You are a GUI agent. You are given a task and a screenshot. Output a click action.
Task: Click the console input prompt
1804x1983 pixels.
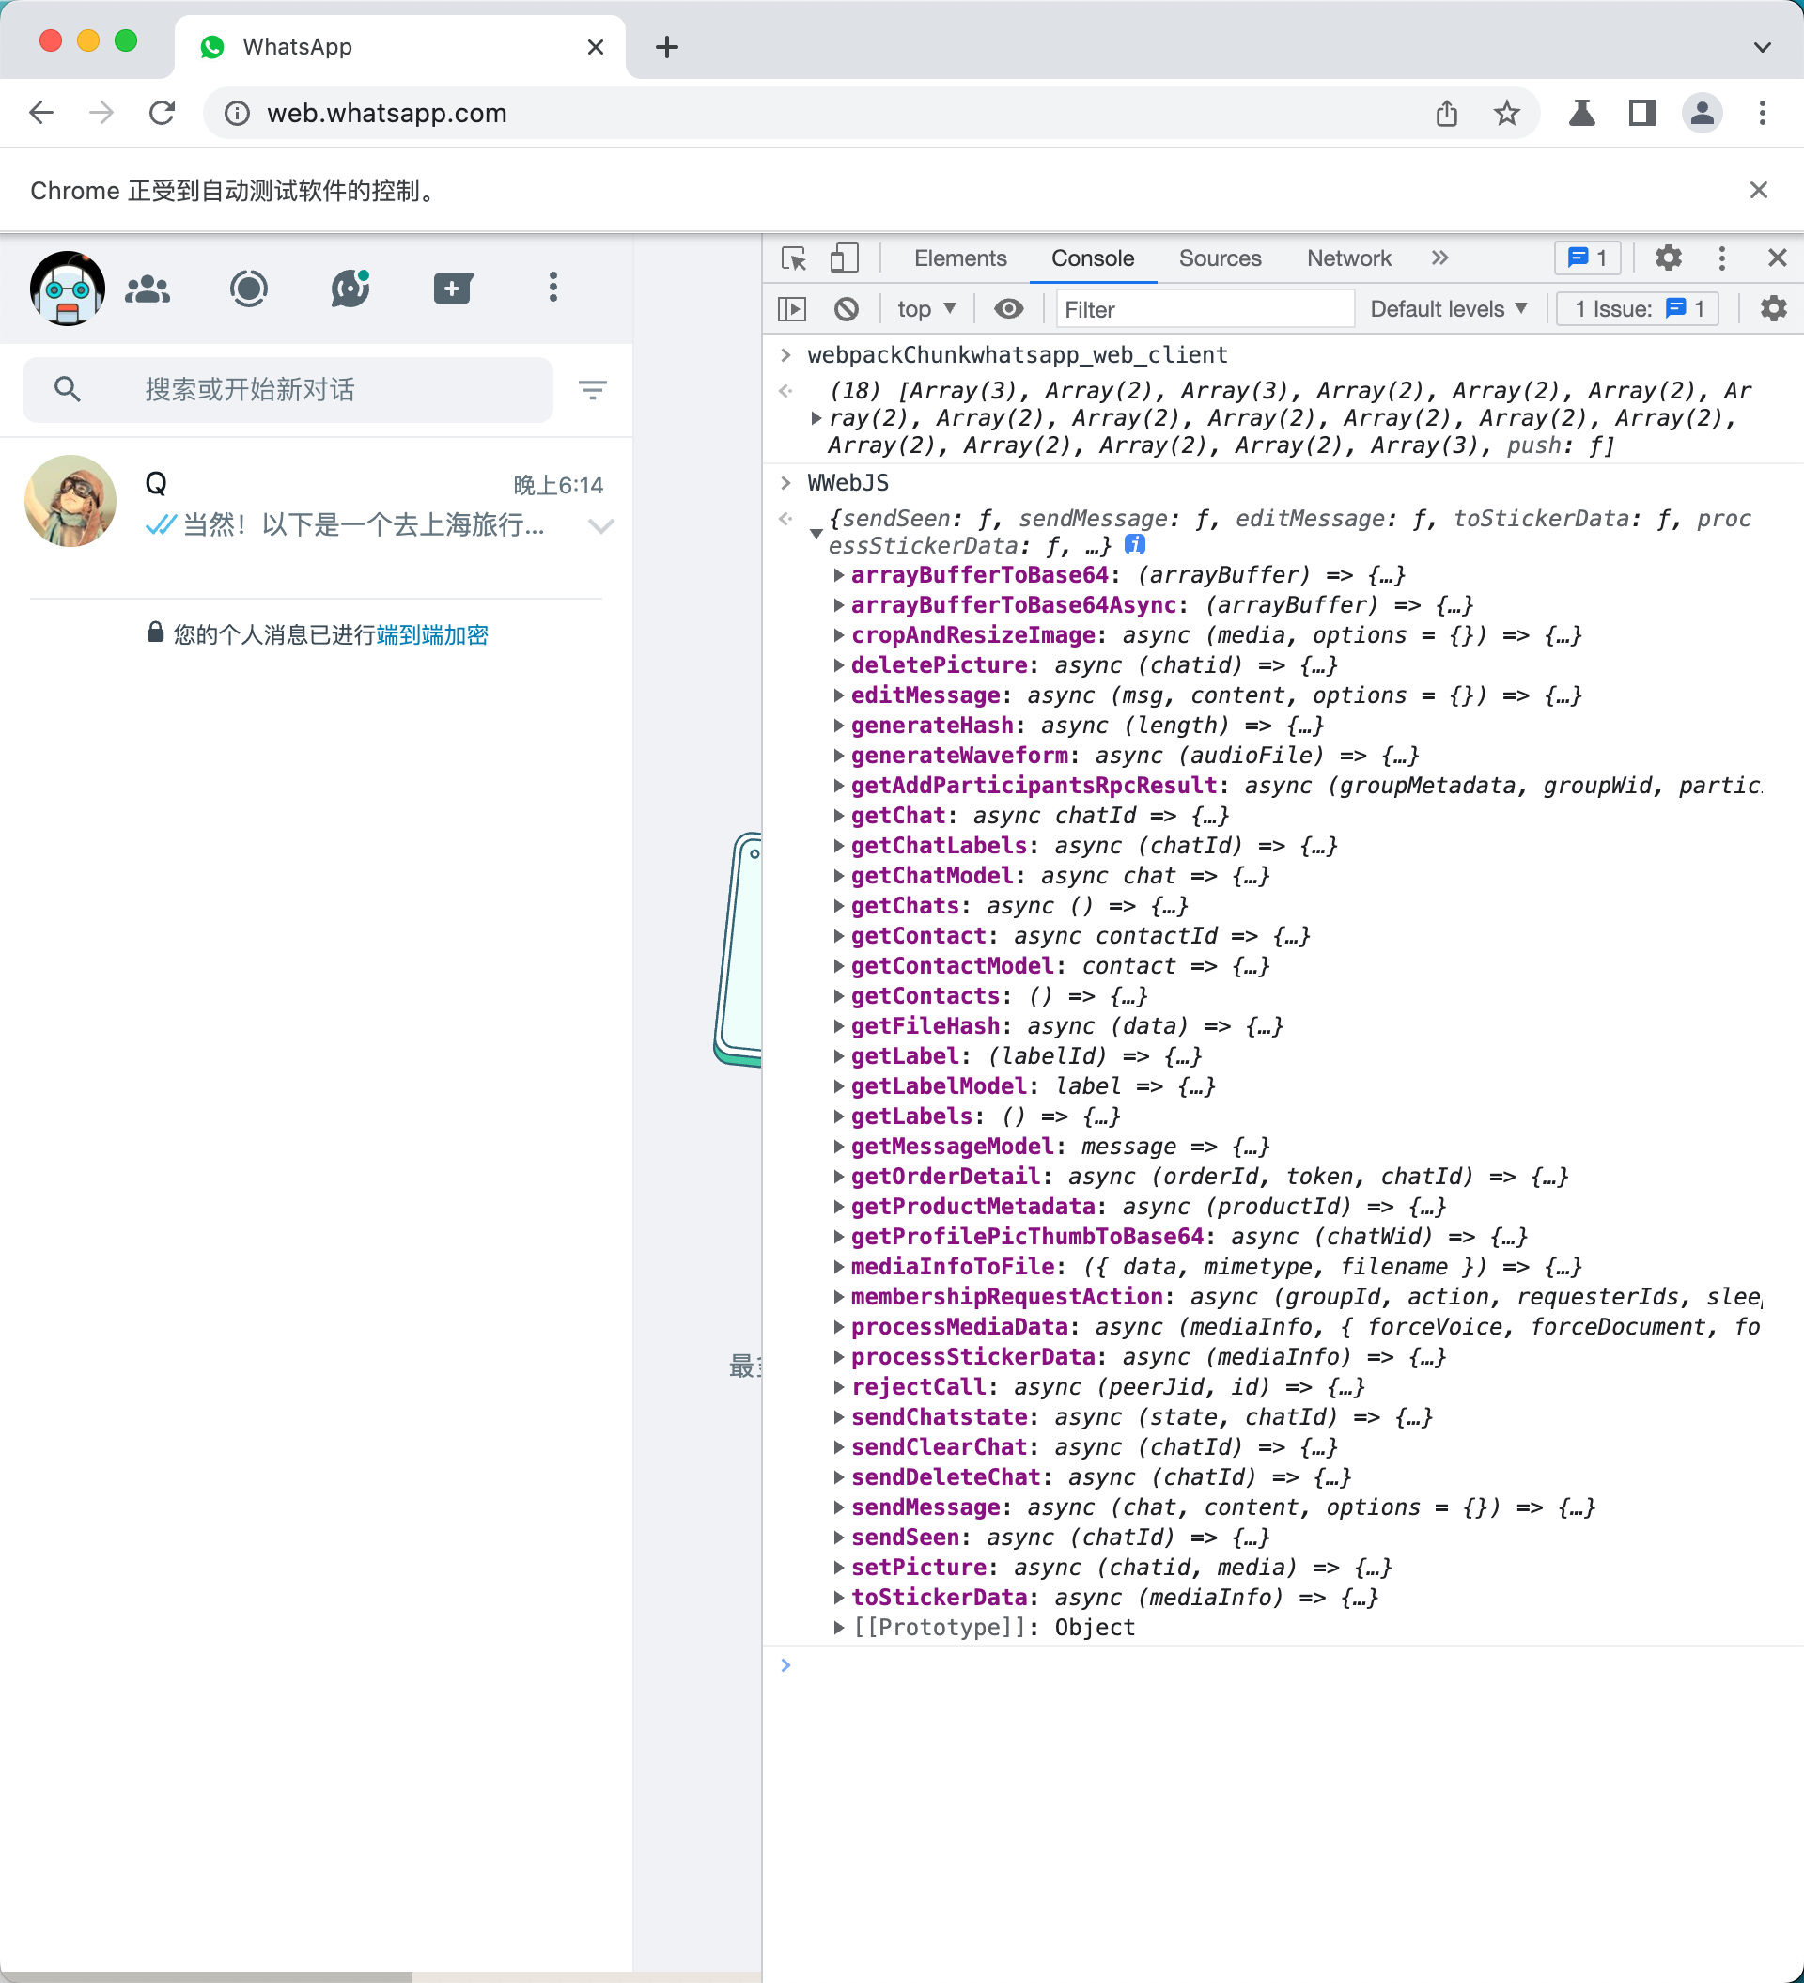coord(1283,1665)
